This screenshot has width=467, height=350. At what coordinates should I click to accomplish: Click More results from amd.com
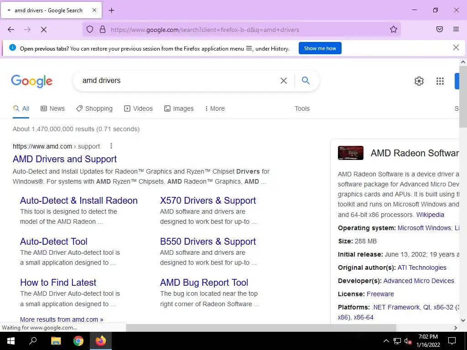click(x=62, y=319)
